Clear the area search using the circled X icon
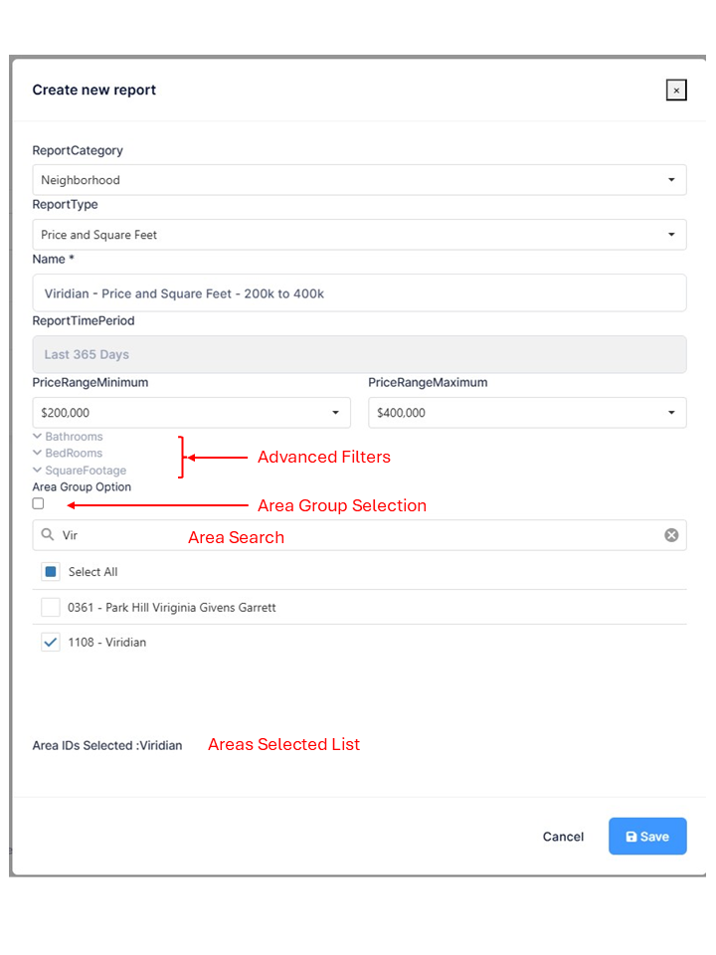The image size is (716, 955). [x=672, y=534]
